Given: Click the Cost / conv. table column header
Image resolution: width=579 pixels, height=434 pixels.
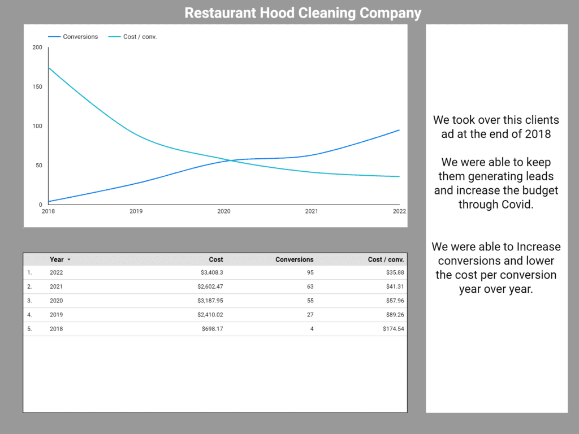Looking at the screenshot, I should coord(386,259).
